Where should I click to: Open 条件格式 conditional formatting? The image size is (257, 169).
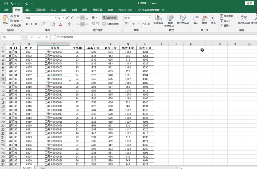point(158,21)
